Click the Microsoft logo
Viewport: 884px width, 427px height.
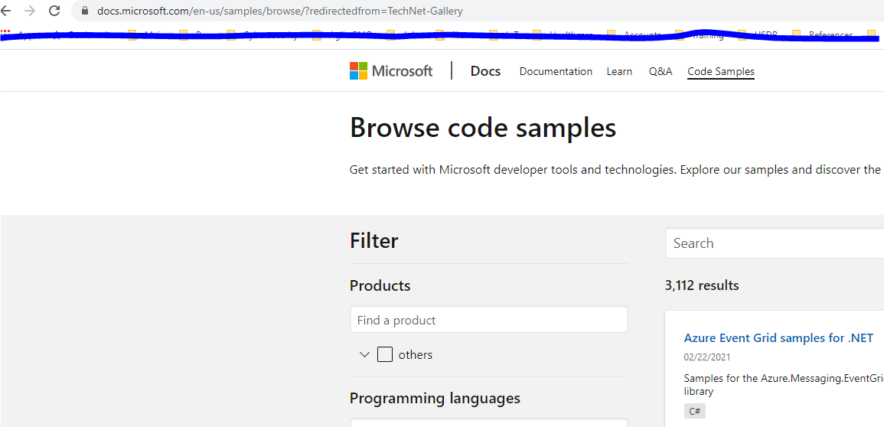click(x=391, y=71)
